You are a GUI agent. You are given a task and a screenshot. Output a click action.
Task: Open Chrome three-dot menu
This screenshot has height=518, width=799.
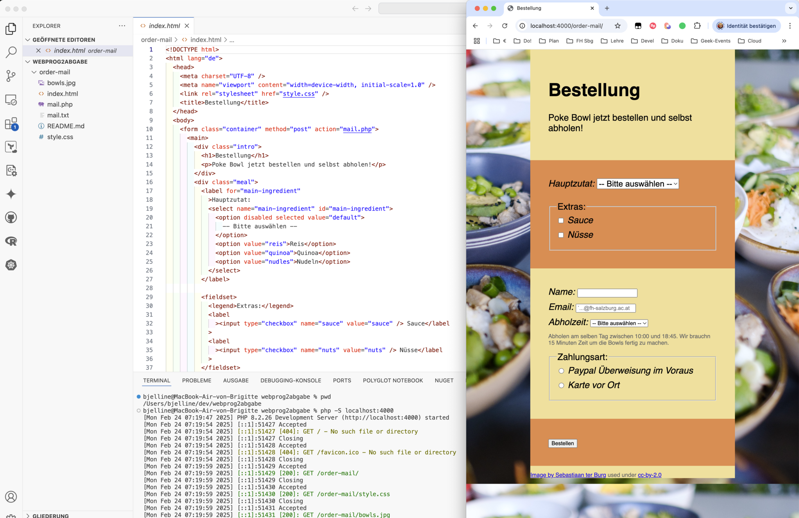[790, 26]
